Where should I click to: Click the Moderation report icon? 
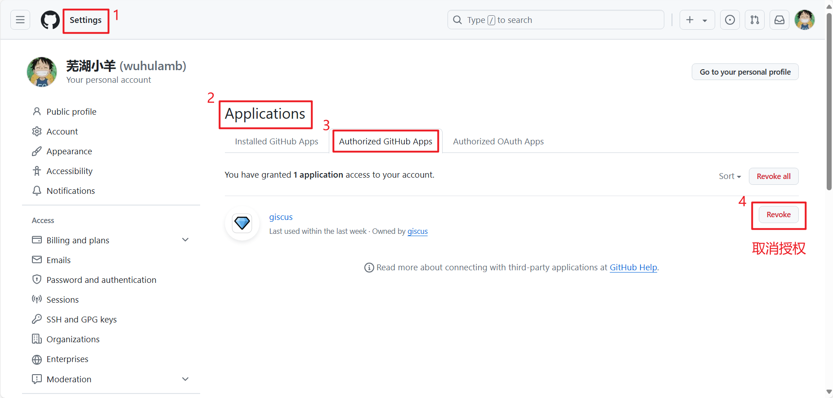[x=37, y=379]
